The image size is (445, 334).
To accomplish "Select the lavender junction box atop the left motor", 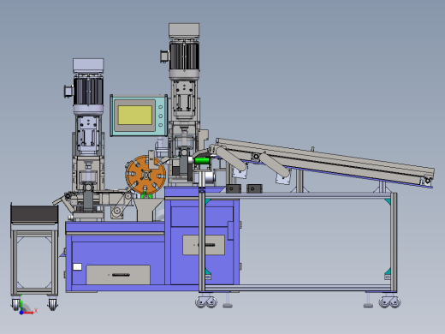I will (88, 65).
